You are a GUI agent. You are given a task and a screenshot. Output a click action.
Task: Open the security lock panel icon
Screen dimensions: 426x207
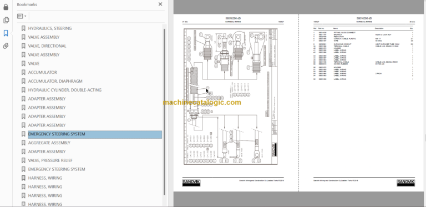pos(6,7)
